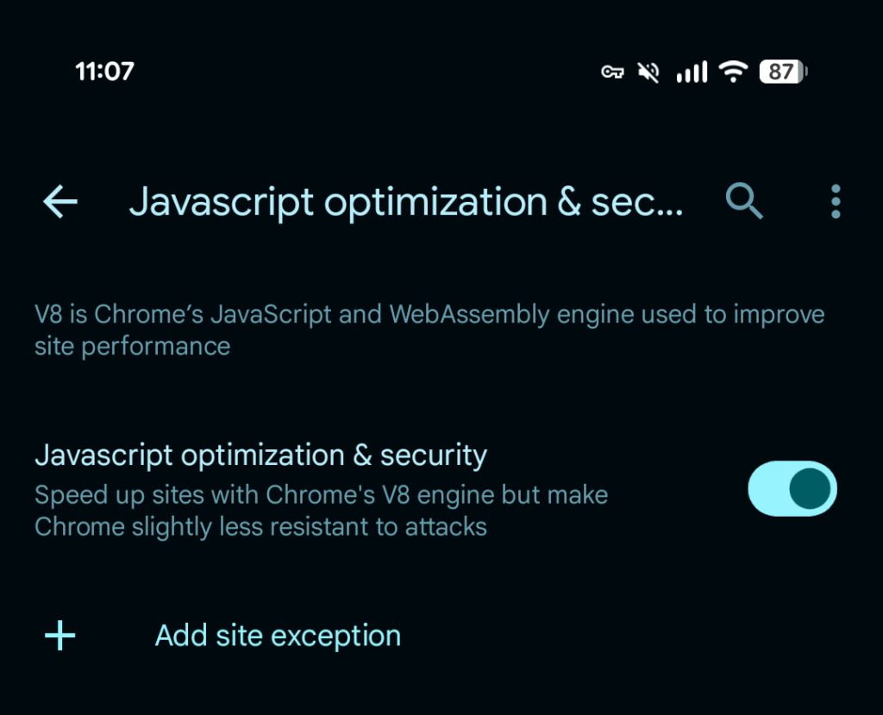Viewport: 883px width, 715px height.
Task: Tap the back arrow to return
Action: click(x=59, y=202)
